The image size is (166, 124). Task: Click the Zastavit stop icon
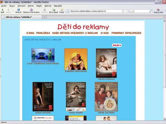click(x=45, y=10)
